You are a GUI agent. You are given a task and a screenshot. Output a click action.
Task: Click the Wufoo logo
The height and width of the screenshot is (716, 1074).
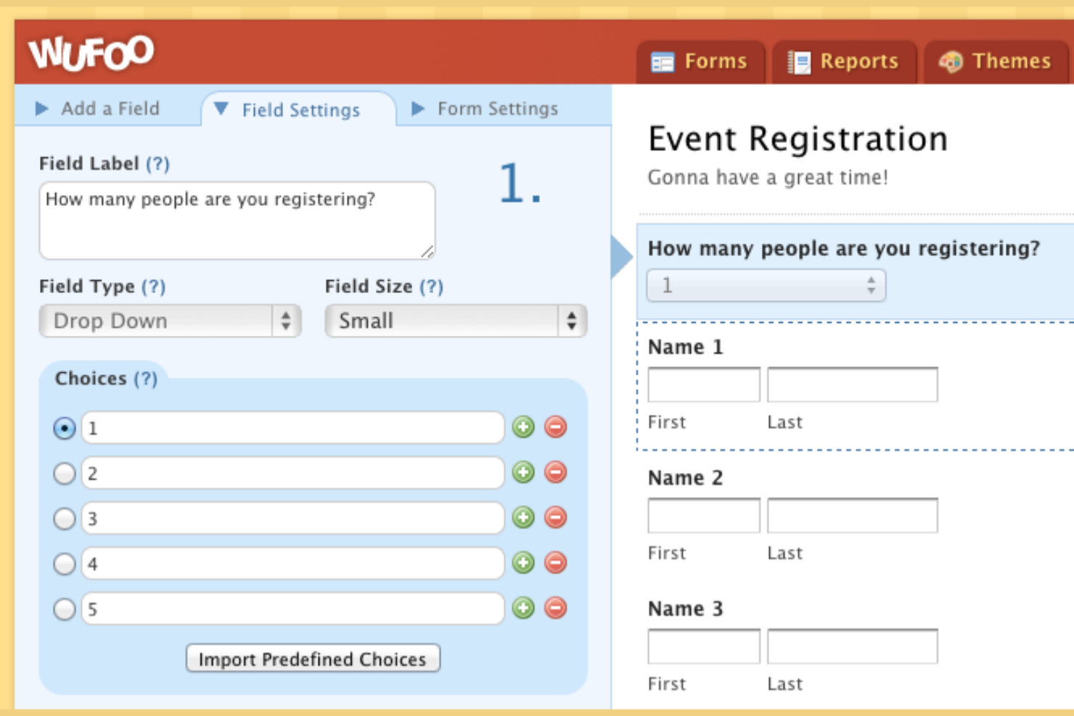pos(91,51)
